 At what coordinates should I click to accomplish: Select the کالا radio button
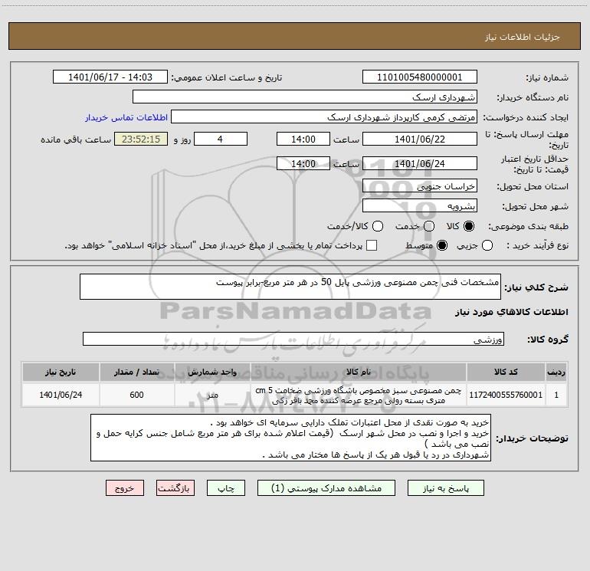click(469, 226)
